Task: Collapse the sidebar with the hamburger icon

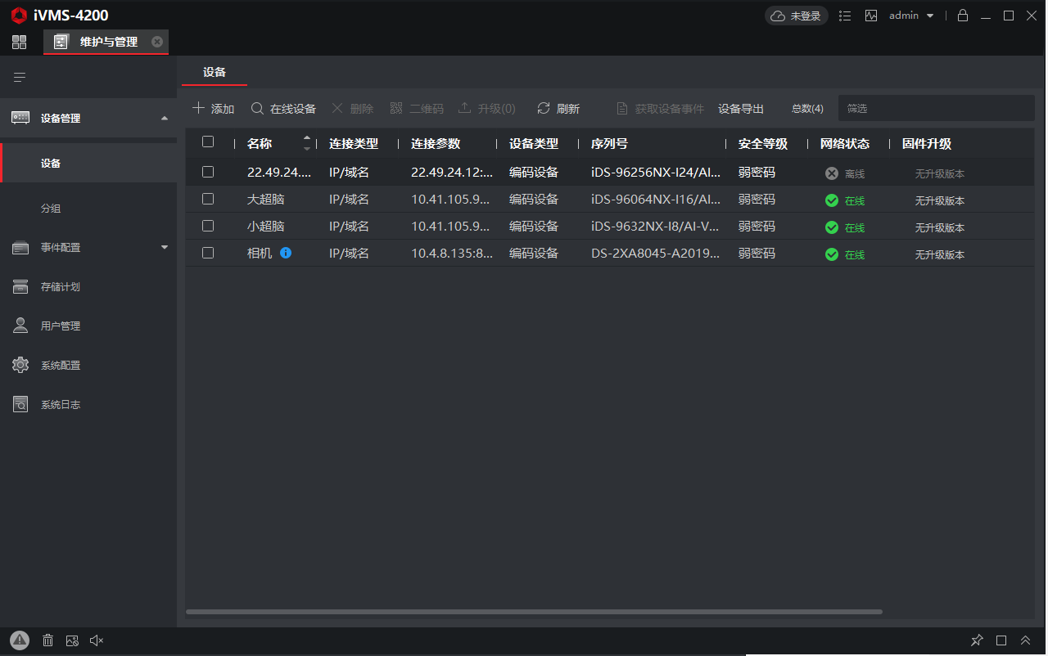Action: [x=20, y=78]
